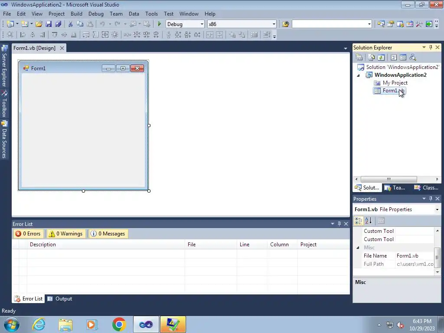Open the active documents list dropdown arrow
Image resolution: width=444 pixels, height=333 pixels.
tap(346, 49)
